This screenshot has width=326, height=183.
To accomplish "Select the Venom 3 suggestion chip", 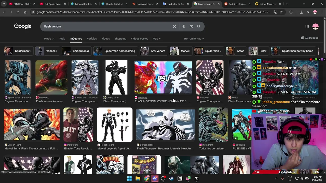I will pos(47,51).
